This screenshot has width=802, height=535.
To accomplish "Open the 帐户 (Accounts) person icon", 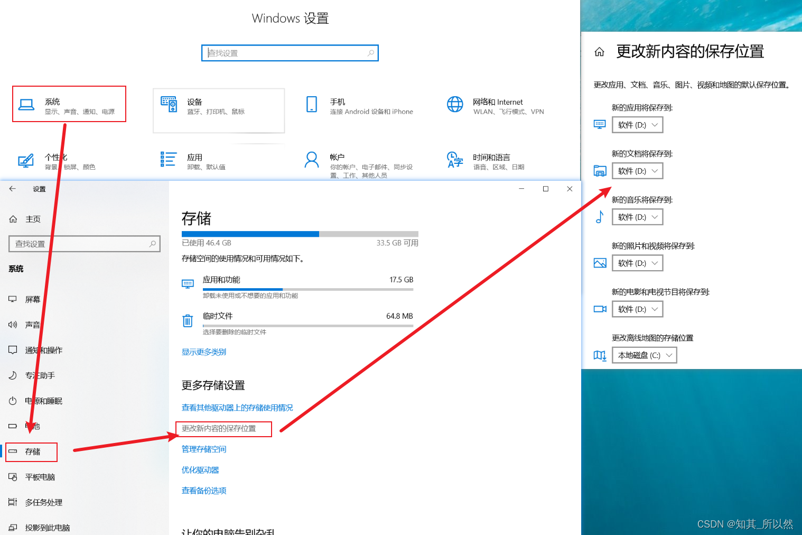I will [312, 160].
